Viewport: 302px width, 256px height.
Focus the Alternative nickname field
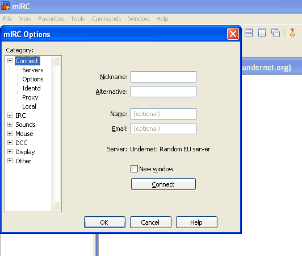click(163, 92)
